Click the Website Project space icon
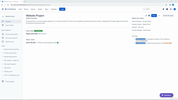The height and width of the screenshot is (100, 178). pos(3,16)
